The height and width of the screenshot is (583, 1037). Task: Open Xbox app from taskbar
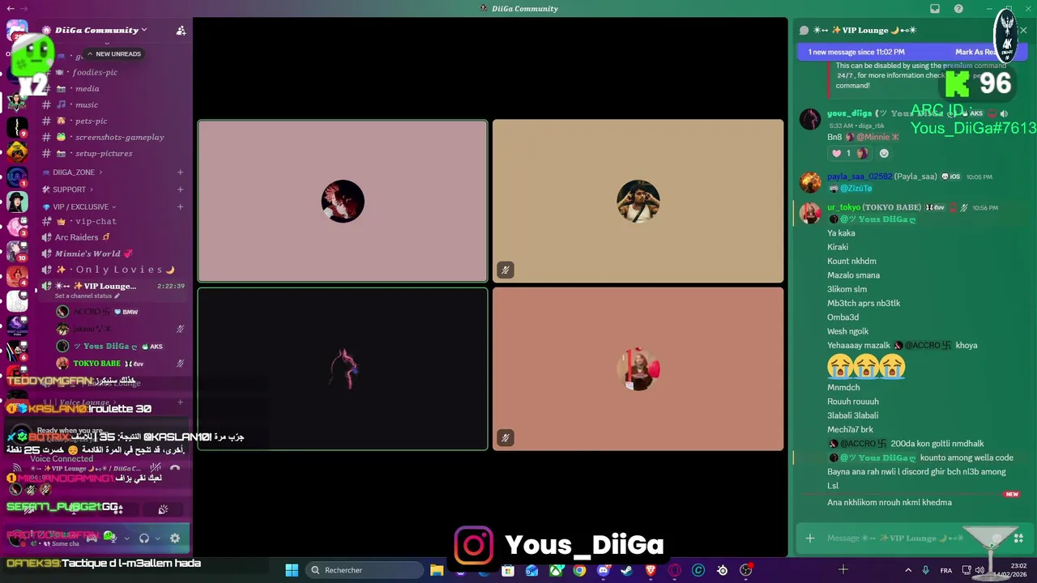pos(556,570)
